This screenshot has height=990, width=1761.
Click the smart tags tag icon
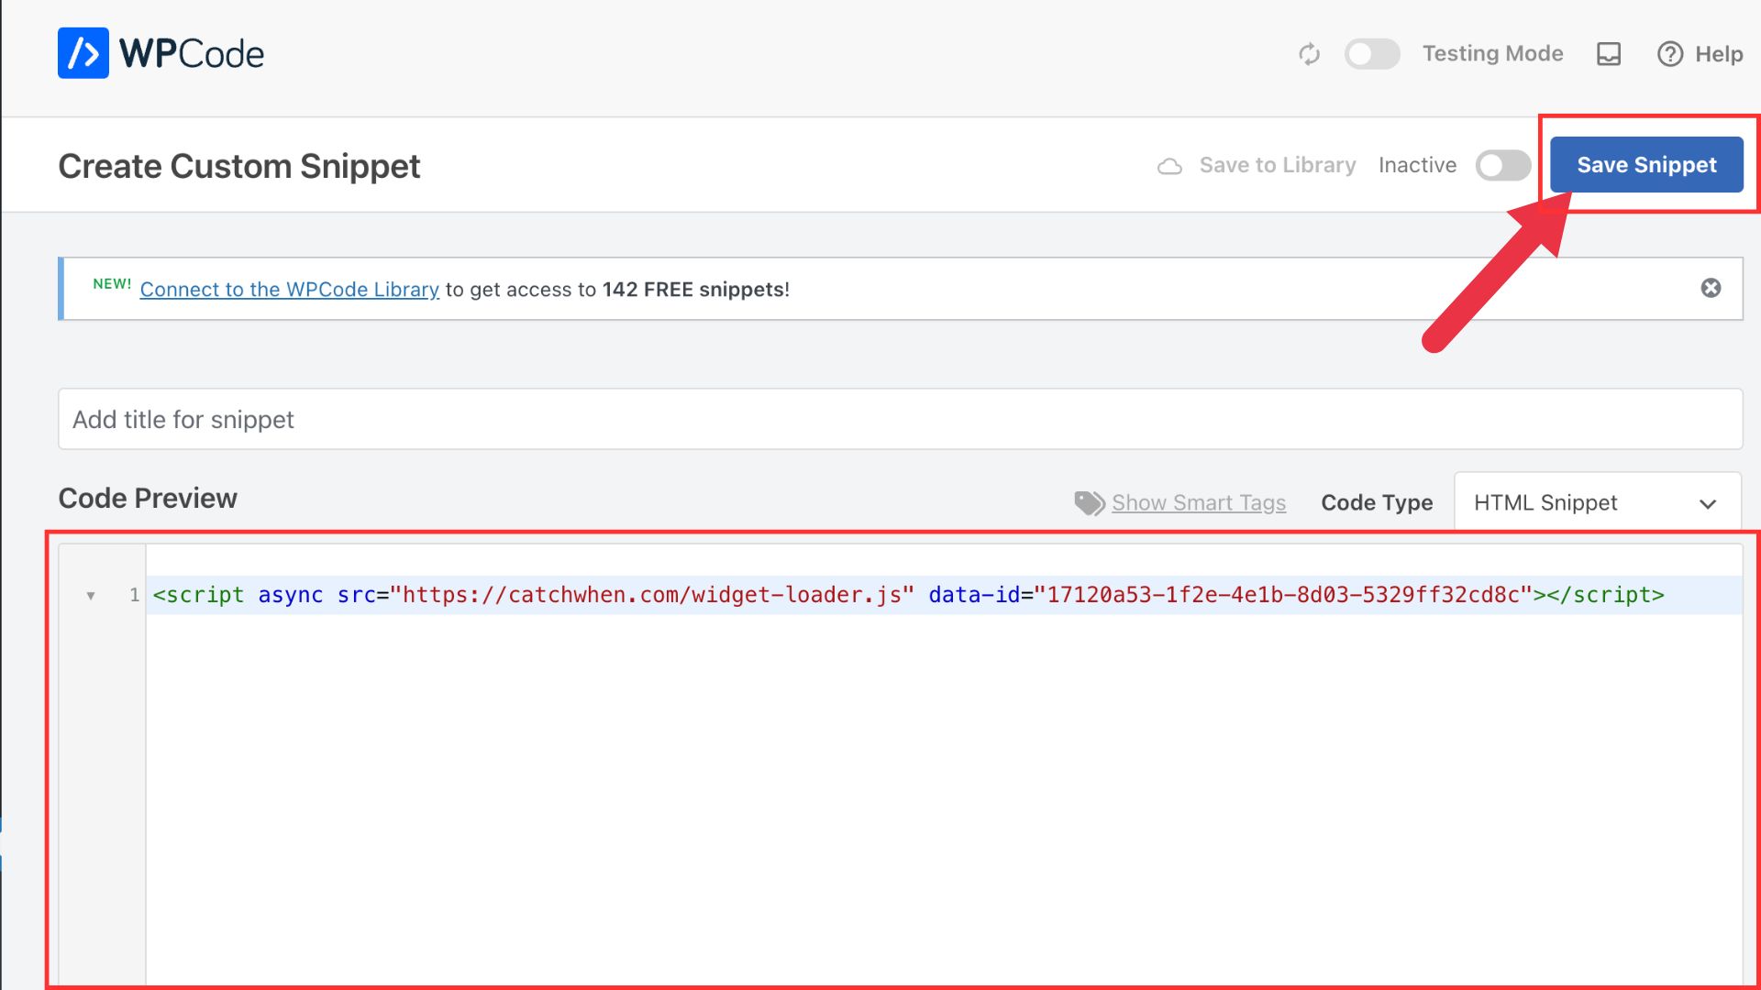tap(1090, 502)
